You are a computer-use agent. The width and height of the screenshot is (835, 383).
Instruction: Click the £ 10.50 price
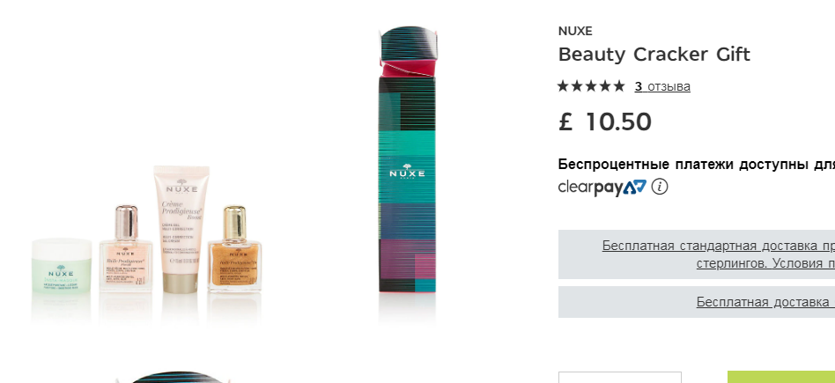605,122
